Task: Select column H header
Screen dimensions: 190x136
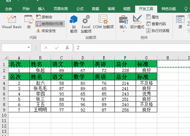Action: [x=168, y=58]
